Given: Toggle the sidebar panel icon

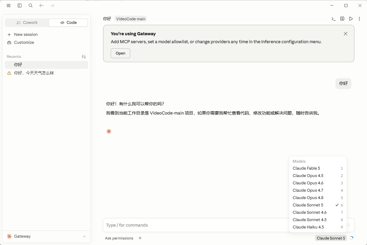Looking at the screenshot, I should (20, 6).
